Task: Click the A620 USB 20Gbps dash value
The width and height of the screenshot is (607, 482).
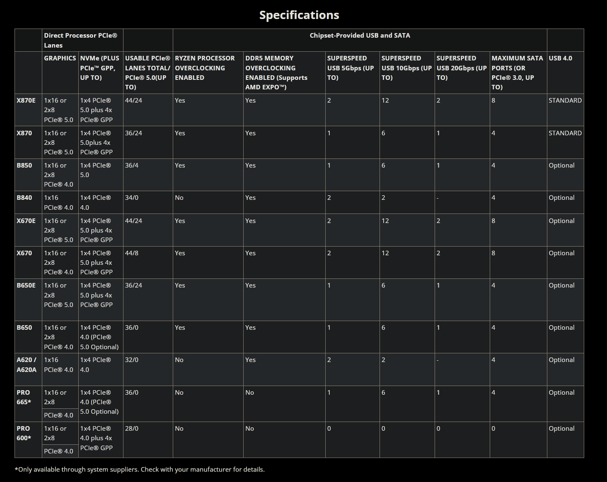Action: (x=438, y=360)
